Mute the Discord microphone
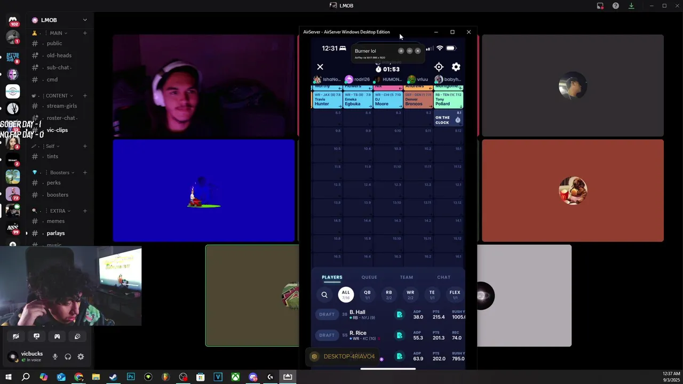Viewport: 683px width, 384px height. [x=55, y=357]
